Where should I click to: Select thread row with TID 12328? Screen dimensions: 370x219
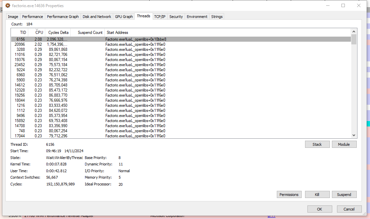(181, 90)
